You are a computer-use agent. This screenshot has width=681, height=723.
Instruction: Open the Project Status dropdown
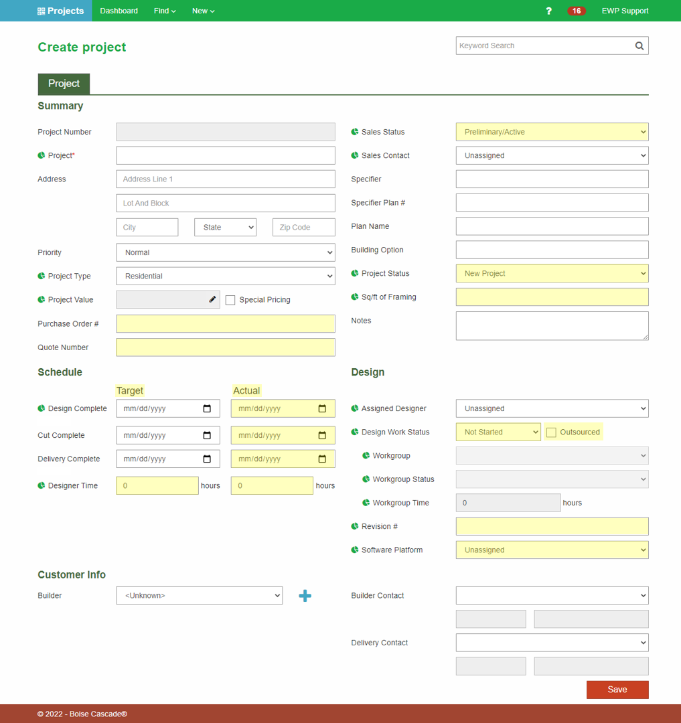pos(552,273)
